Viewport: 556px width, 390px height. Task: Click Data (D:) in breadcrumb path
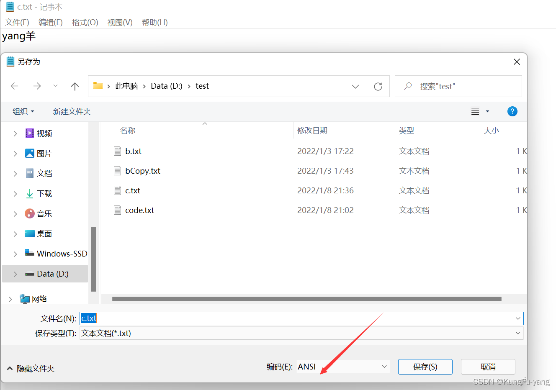167,86
